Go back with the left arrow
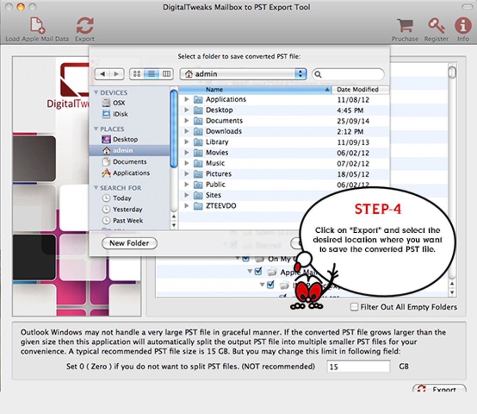The height and width of the screenshot is (414, 477). 102,74
